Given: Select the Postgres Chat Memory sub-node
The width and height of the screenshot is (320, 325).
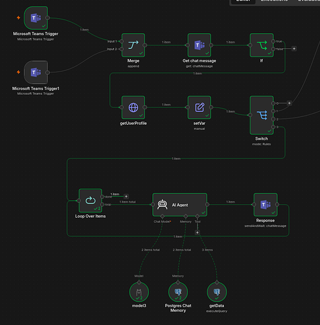Looking at the screenshot, I should pyautogui.click(x=178, y=292).
